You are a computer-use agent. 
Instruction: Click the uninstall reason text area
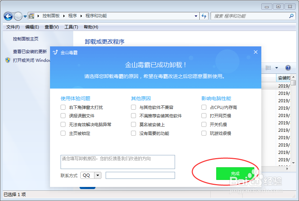pos(118,162)
